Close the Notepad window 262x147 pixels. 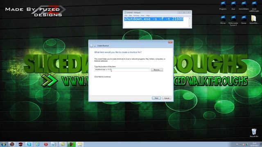189,13
